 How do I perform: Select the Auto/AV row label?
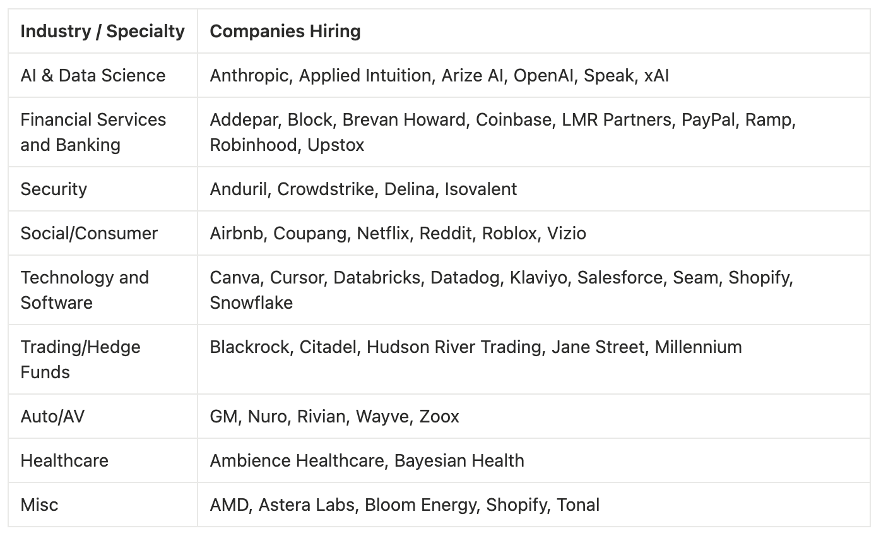(x=53, y=417)
